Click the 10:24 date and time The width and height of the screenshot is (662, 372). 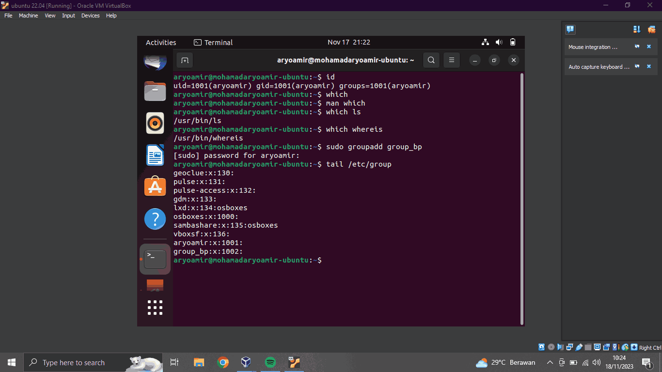pyautogui.click(x=619, y=362)
